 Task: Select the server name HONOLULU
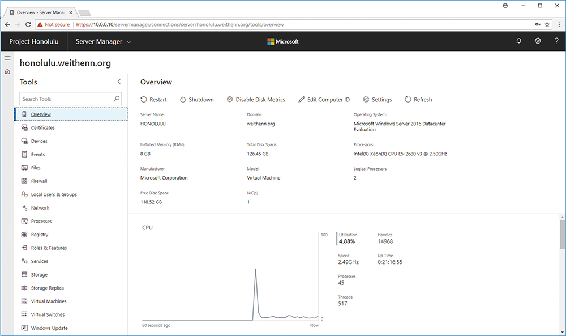tap(153, 124)
